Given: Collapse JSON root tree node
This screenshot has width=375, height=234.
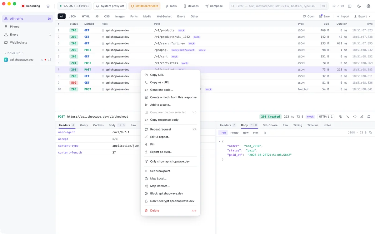Looking at the screenshot, I should tap(220, 141).
